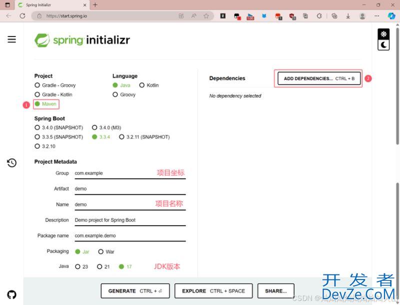Viewport: 400px width, 305px height.
Task: Open the GitHub icon link
Action: pyautogui.click(x=11, y=295)
